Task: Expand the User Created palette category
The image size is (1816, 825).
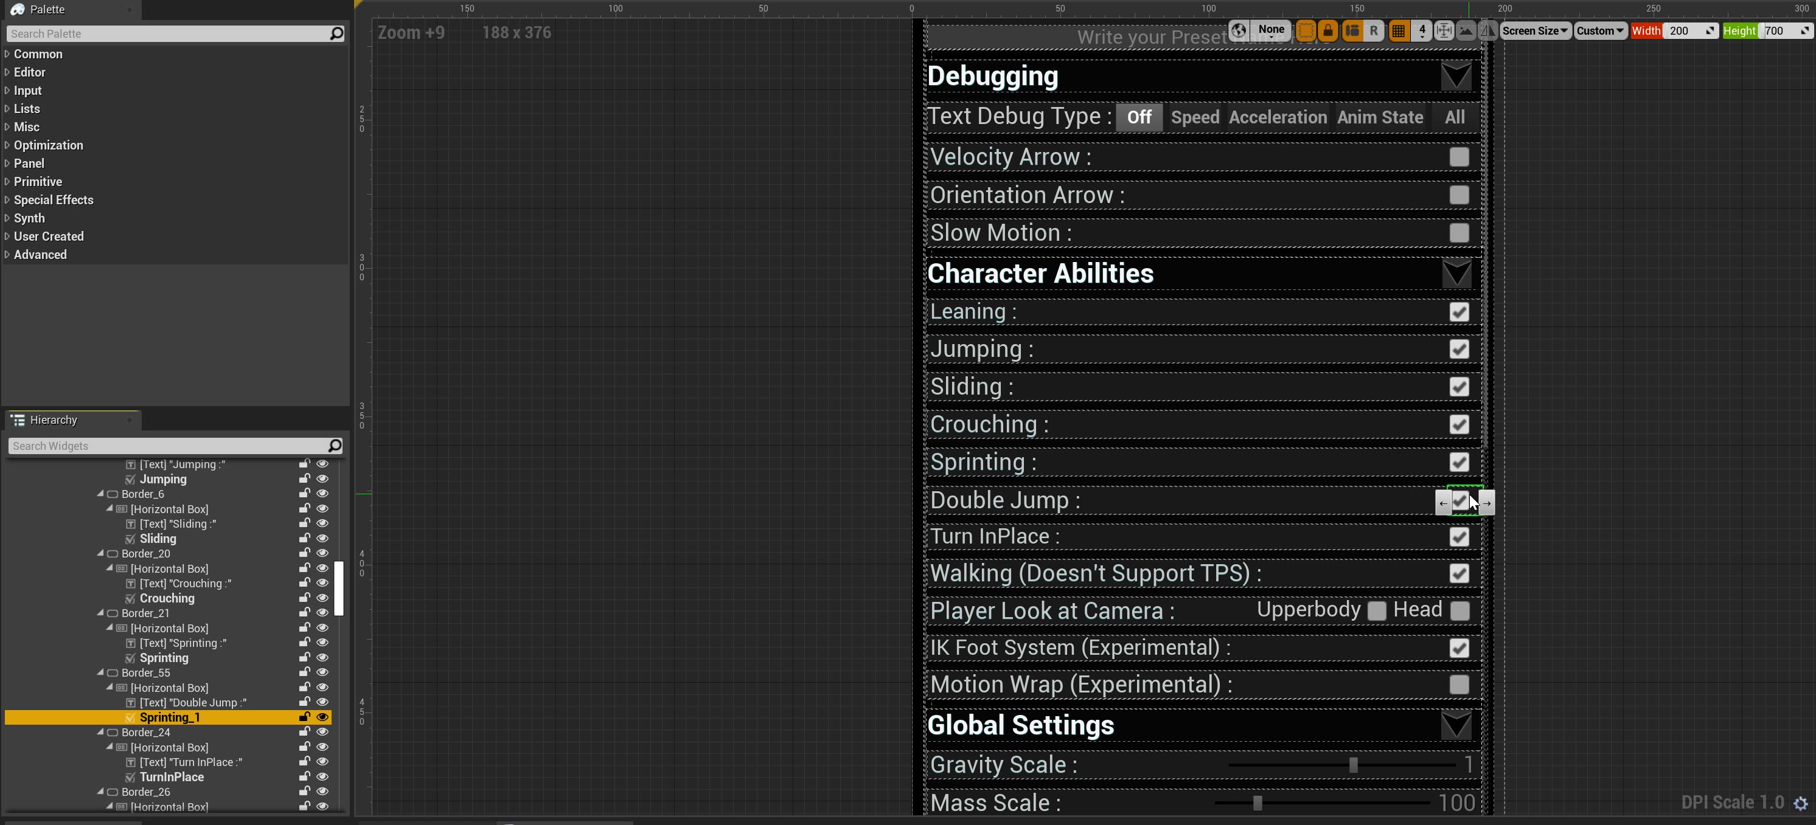Action: [x=7, y=236]
